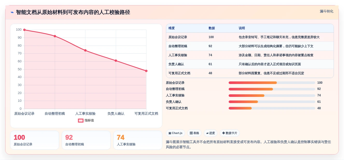Viewport: 344px width, 160px height.
Task: Click the 负责人确认 progress list label
Action: pyautogui.click(x=174, y=102)
